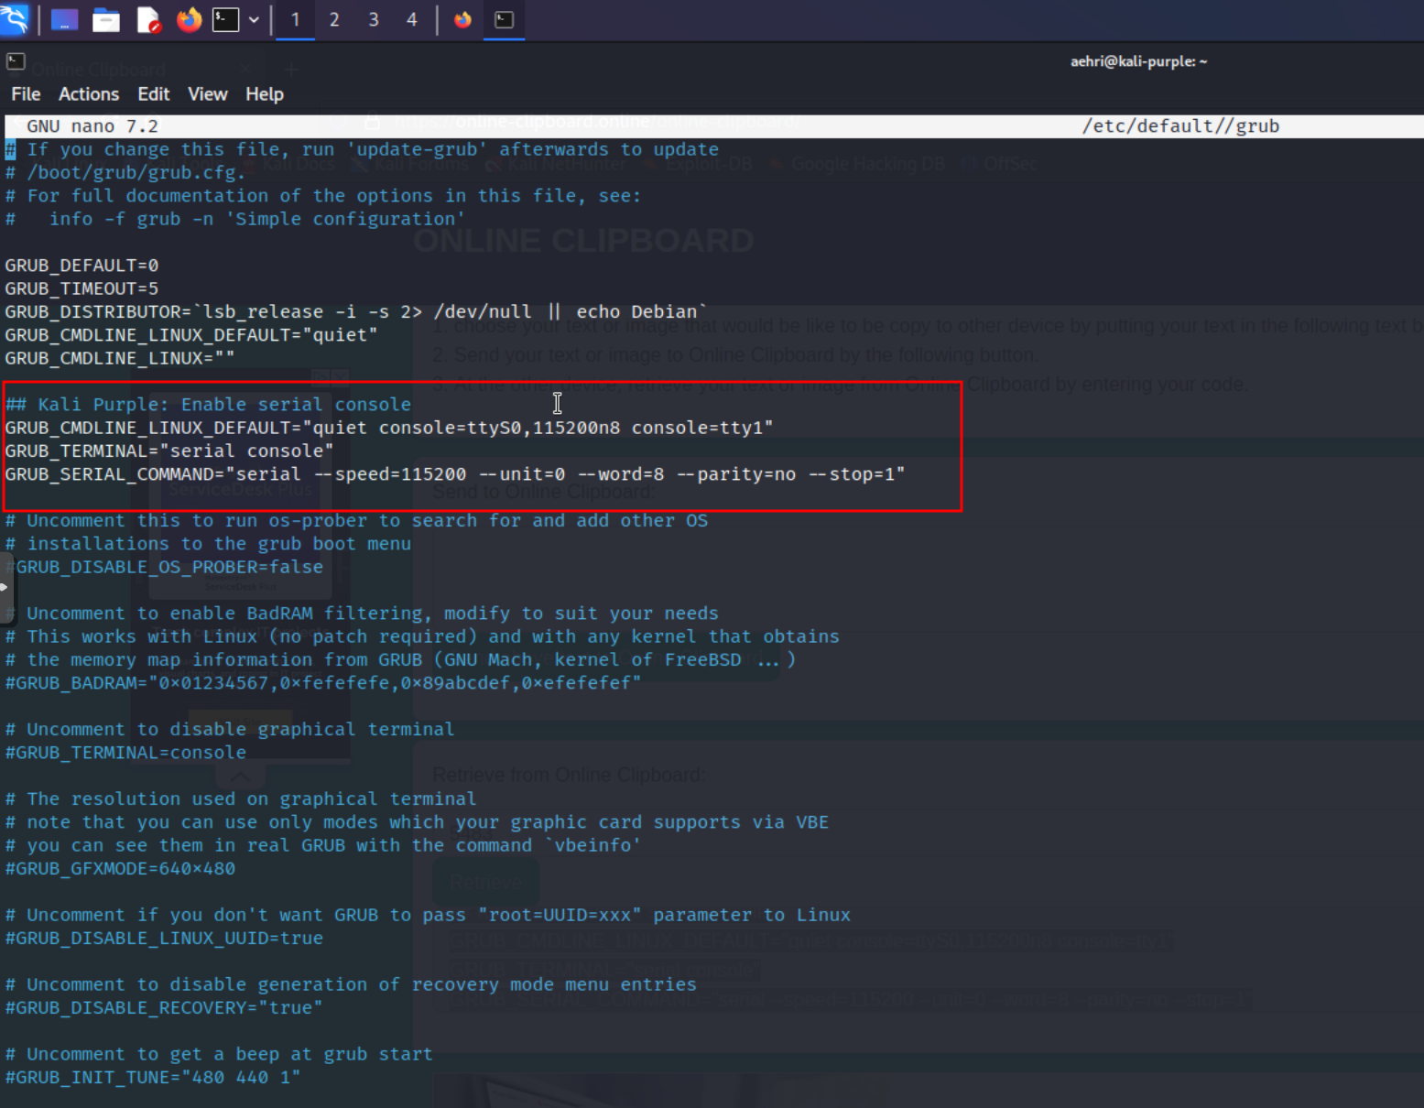1424x1108 pixels.
Task: Place cursor on GRUB_DEFAULT=0 line
Action: pyautogui.click(x=82, y=266)
